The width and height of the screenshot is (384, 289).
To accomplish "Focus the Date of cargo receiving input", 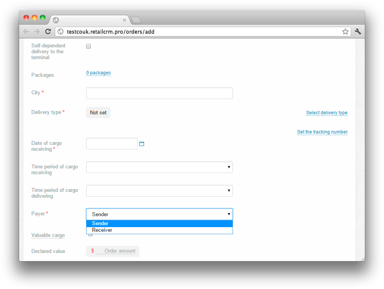I will pyautogui.click(x=112, y=144).
